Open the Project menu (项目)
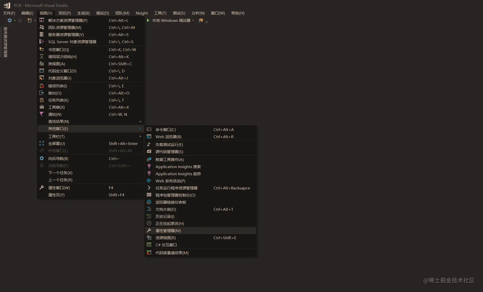The width and height of the screenshot is (483, 292). [65, 13]
